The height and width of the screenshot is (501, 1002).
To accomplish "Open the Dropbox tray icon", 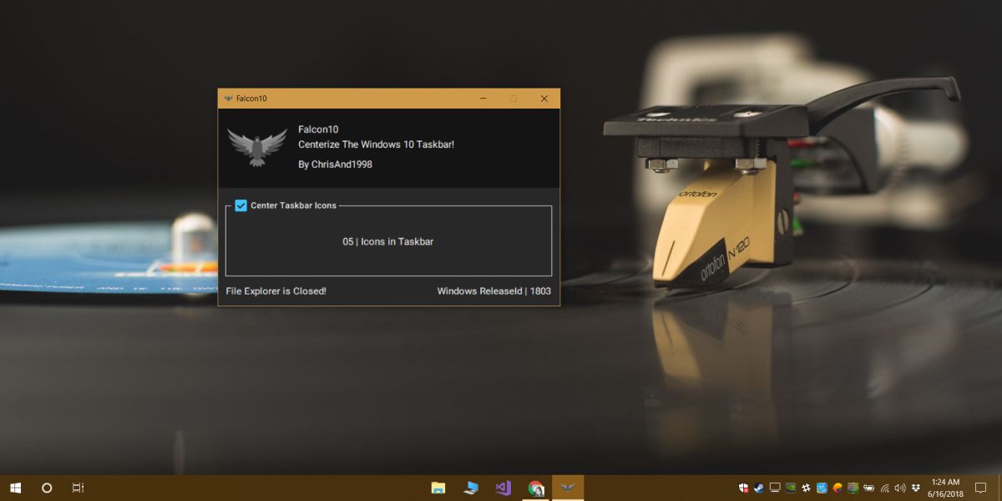I will [x=916, y=488].
